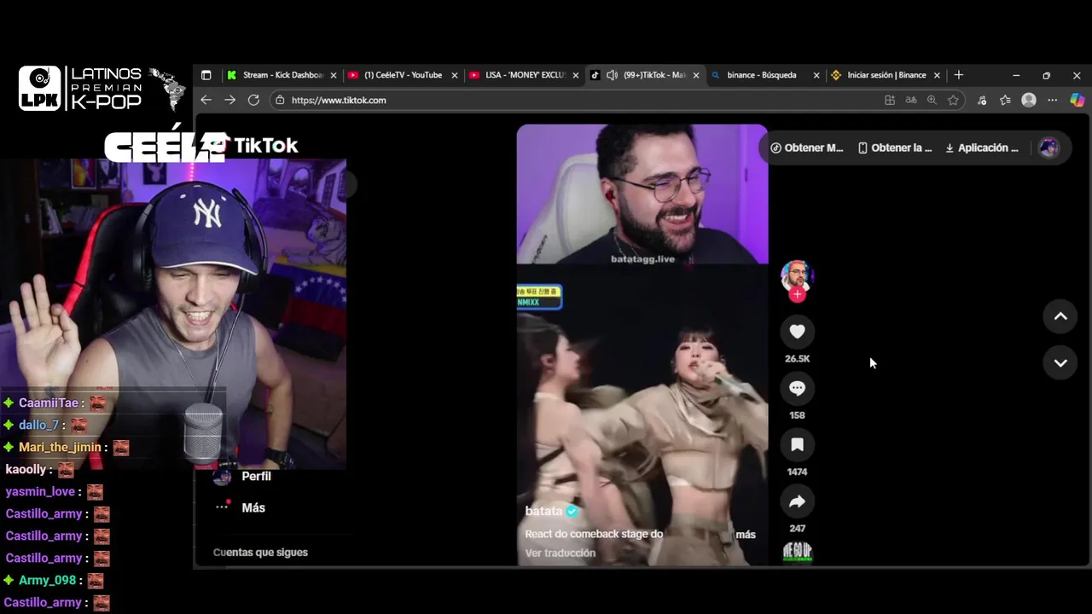Go to previous video with up chevron
Image resolution: width=1092 pixels, height=614 pixels.
(x=1060, y=316)
